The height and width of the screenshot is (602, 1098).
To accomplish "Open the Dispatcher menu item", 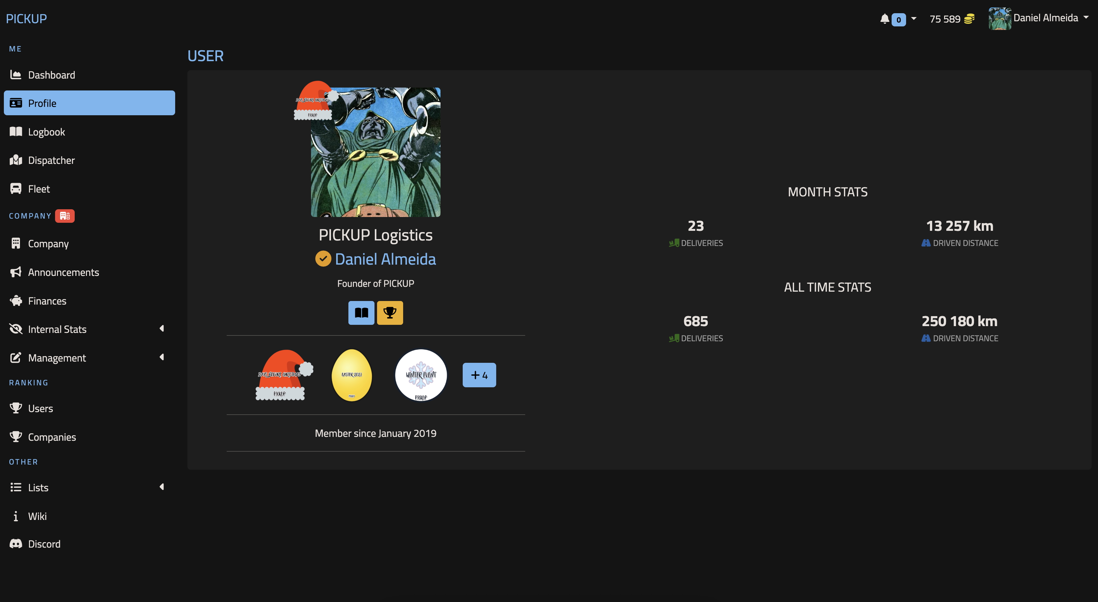I will [x=51, y=160].
